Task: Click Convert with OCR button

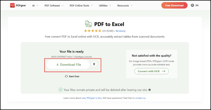Action: pyautogui.click(x=151, y=71)
